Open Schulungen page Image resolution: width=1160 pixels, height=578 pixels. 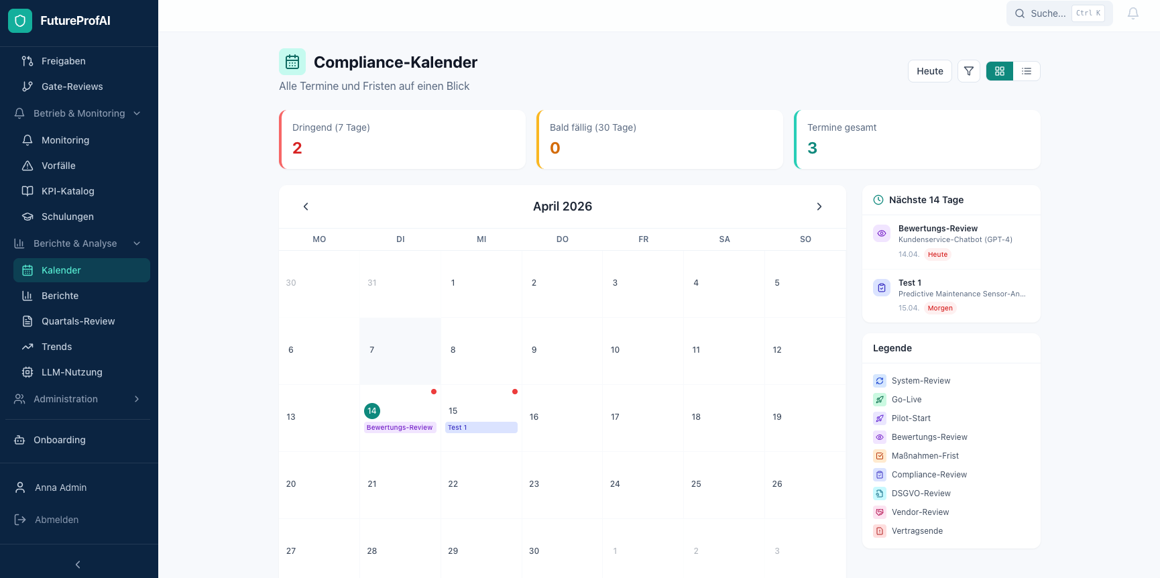tap(82, 217)
